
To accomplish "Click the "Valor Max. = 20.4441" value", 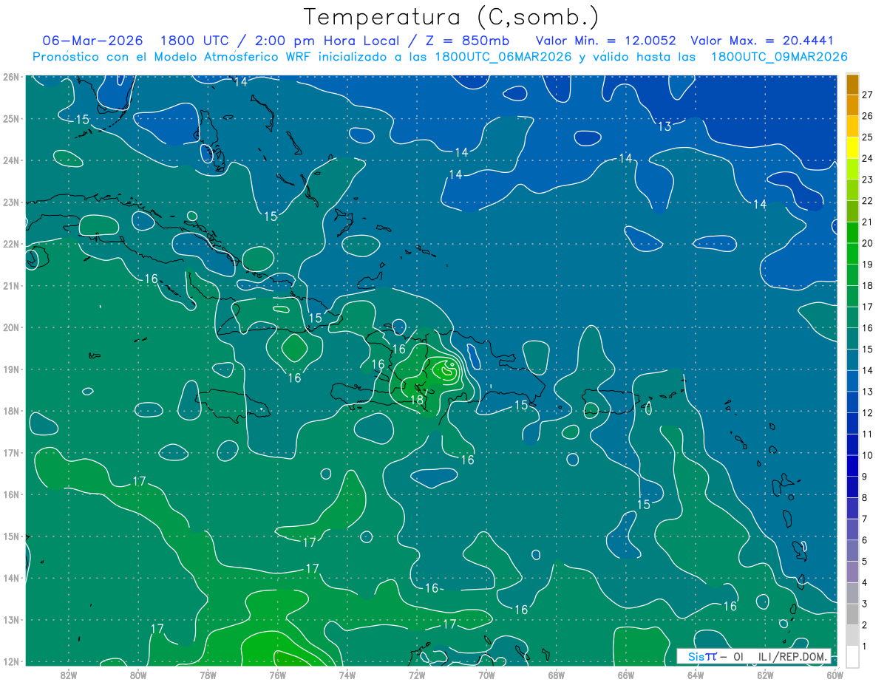I will (x=762, y=41).
